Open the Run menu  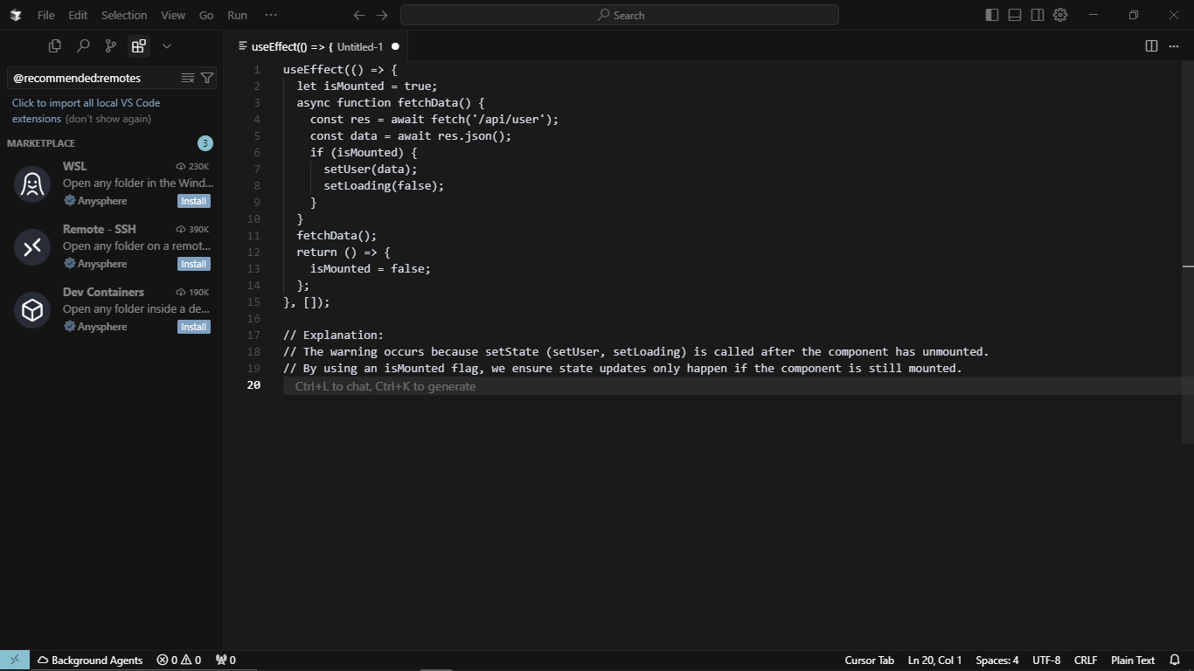point(237,15)
